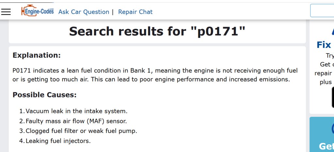Click the "Search results for p0171" heading

(157, 31)
